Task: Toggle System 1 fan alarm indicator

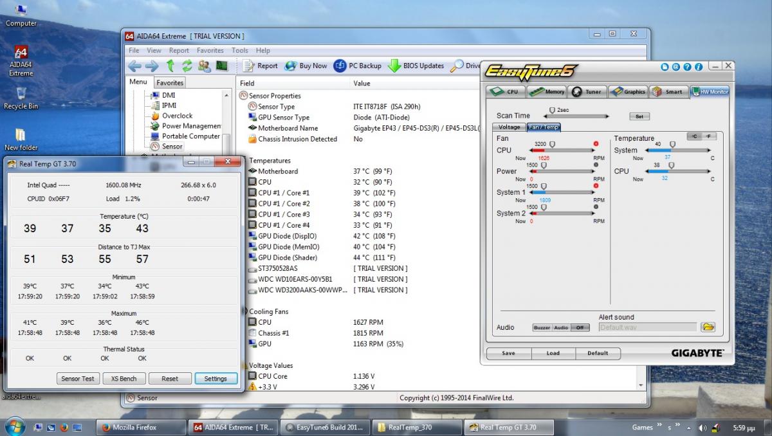Action: [x=596, y=186]
